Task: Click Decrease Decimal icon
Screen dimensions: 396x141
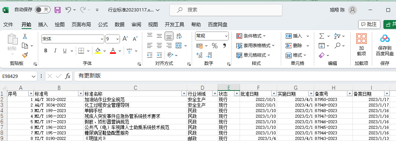Action: pos(209,55)
